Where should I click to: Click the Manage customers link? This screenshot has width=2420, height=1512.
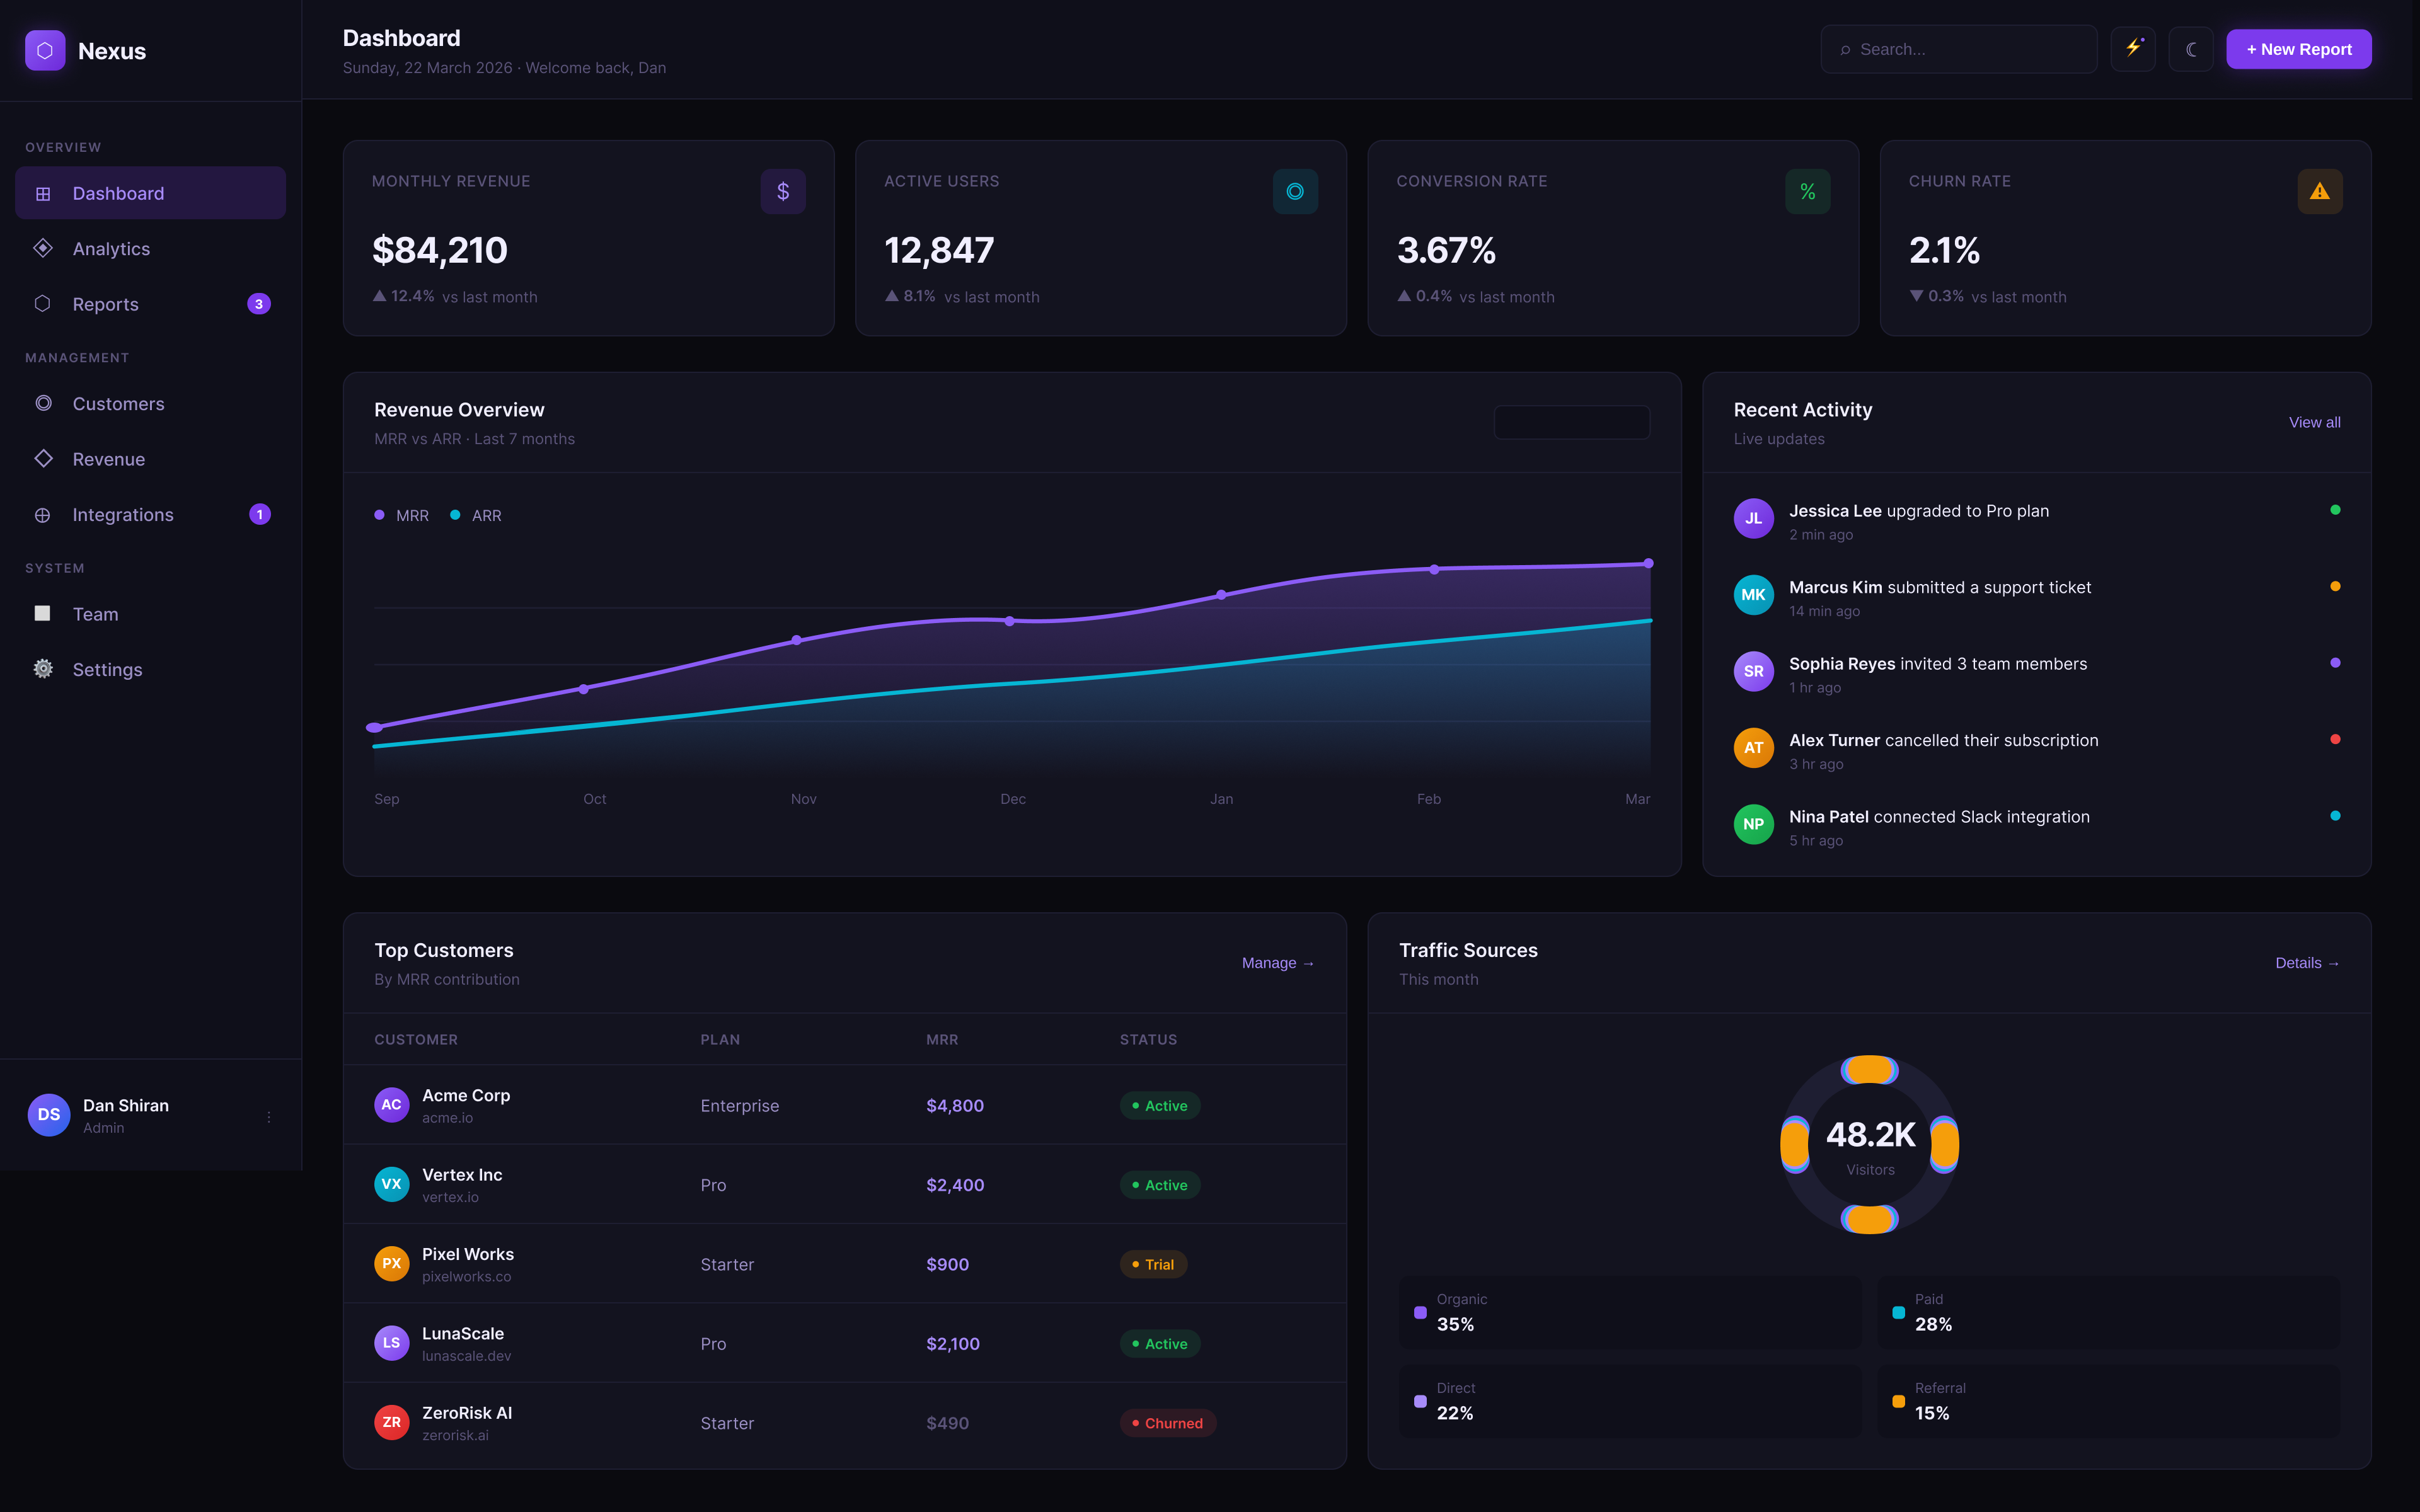pyautogui.click(x=1277, y=963)
